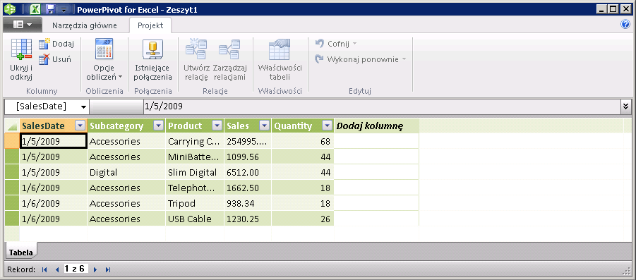636x280 pixels.
Task: Select the row header of the USB Cable row
Action: point(12,219)
